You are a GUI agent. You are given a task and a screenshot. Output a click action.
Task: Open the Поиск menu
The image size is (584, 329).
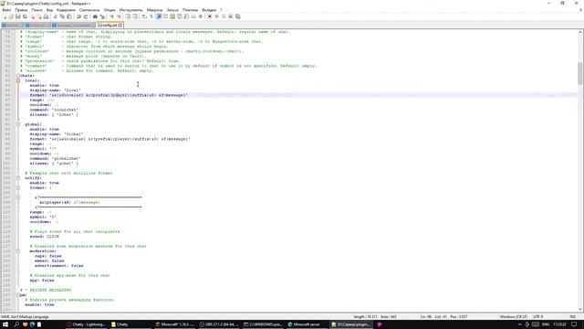[x=36, y=10]
